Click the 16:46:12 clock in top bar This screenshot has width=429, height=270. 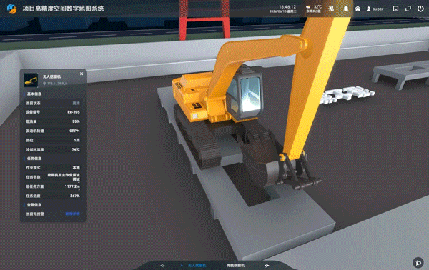click(287, 7)
